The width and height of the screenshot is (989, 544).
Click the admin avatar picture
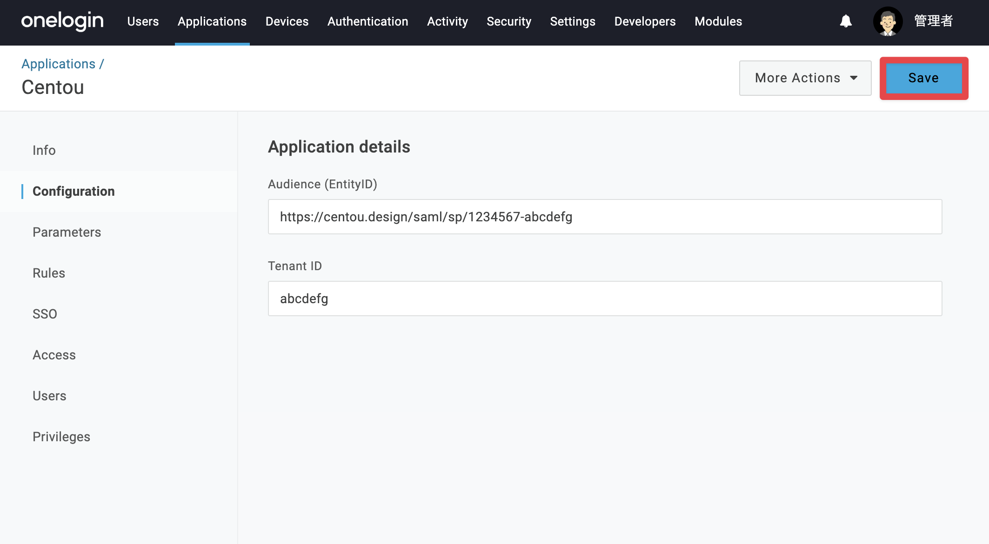[888, 21]
